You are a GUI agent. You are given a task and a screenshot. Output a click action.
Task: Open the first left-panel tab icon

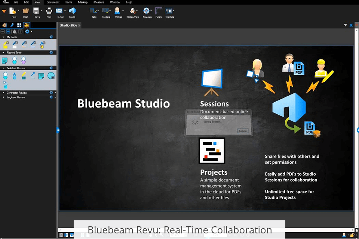pos(4,25)
